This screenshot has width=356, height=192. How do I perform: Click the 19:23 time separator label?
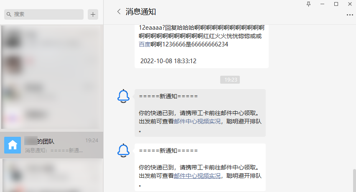point(230,80)
